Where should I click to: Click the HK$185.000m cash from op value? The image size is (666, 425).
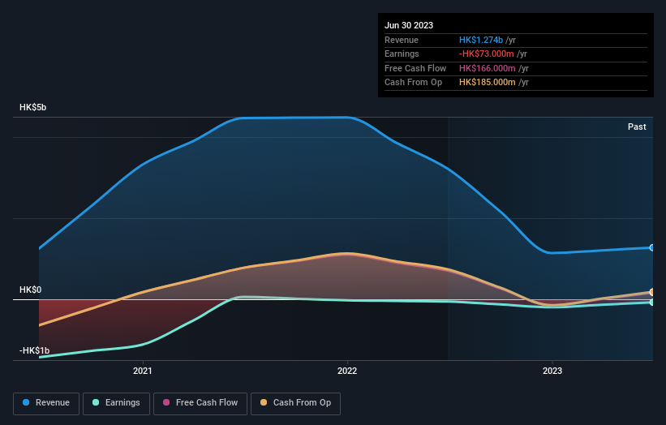coord(488,83)
